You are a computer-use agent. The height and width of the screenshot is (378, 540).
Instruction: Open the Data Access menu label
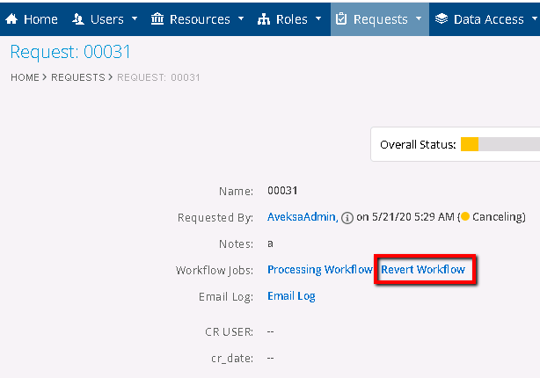(488, 18)
